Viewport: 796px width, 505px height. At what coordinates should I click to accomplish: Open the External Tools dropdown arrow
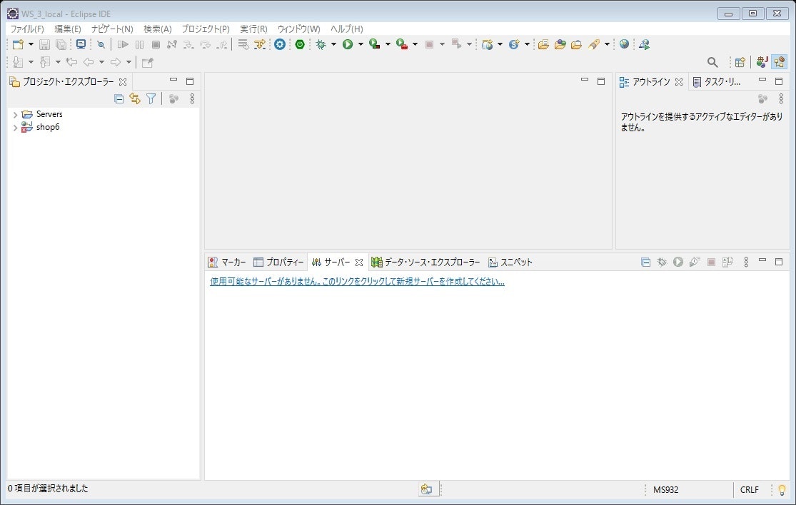415,45
